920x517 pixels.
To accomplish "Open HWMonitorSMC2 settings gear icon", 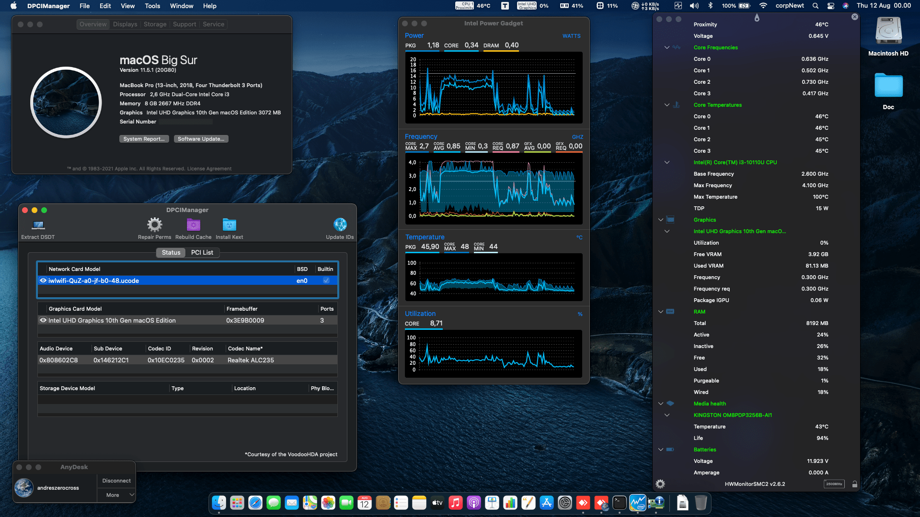I will 660,484.
